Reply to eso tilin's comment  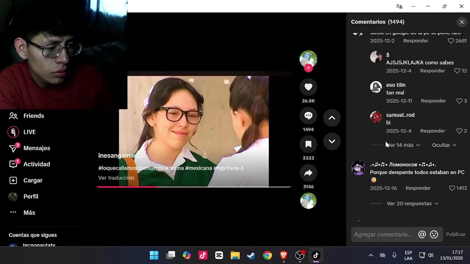coord(433,101)
